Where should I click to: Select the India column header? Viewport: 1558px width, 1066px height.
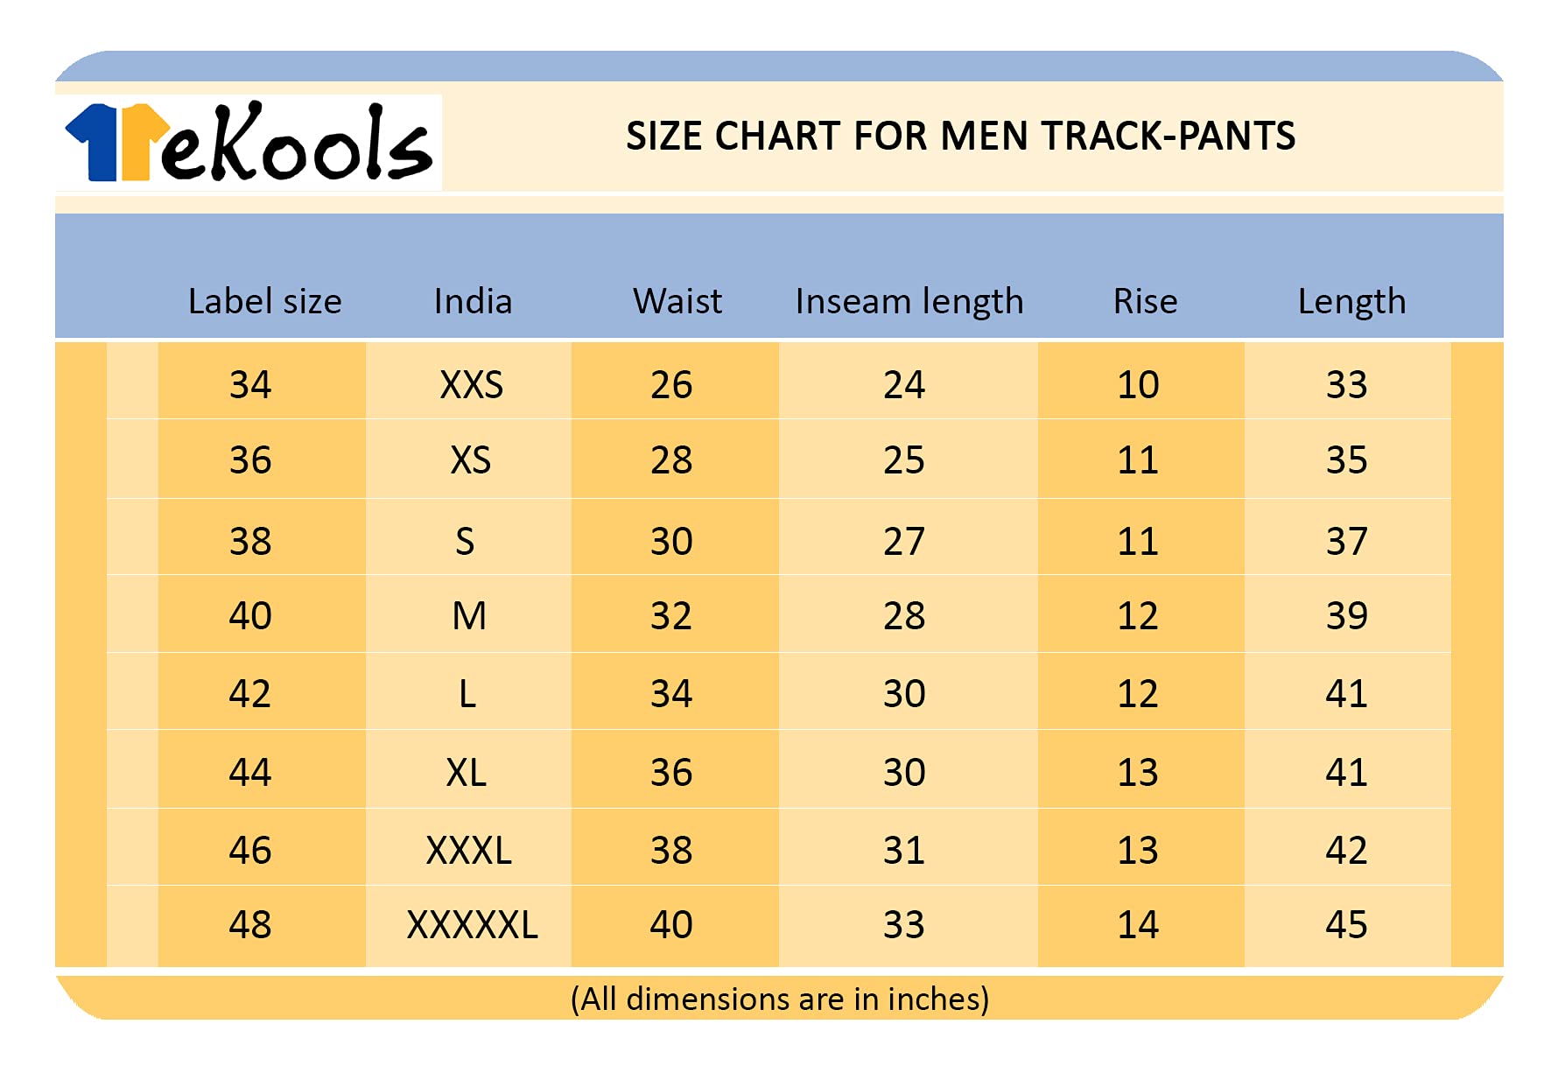pos(473,302)
